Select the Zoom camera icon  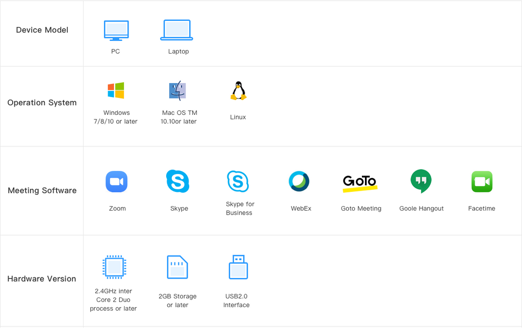pyautogui.click(x=116, y=182)
